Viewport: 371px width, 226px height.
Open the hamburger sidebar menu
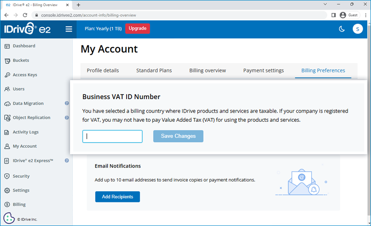pos(69,29)
